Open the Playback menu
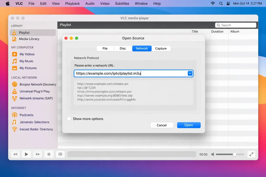Screen dimensions: 266x177 [x=72, y=3]
